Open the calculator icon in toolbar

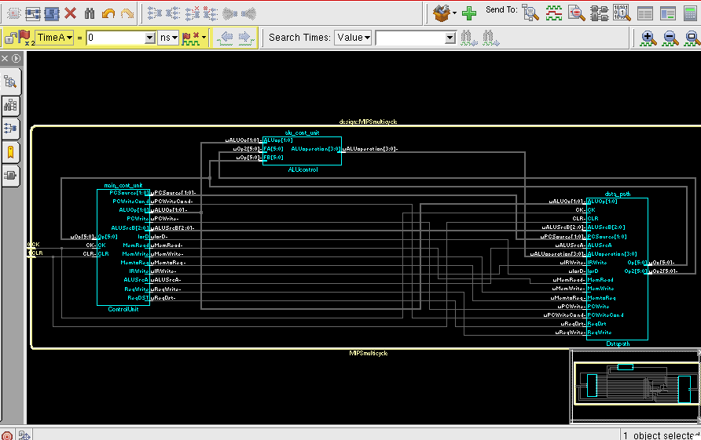click(x=690, y=13)
